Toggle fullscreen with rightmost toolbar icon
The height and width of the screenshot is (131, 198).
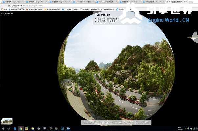(x=147, y=122)
